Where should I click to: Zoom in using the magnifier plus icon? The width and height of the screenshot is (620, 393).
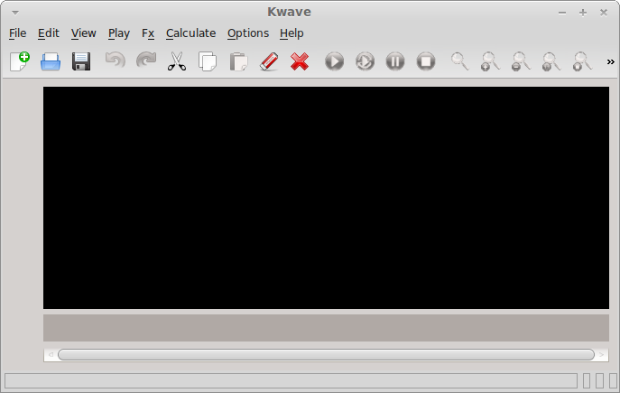[x=490, y=61]
